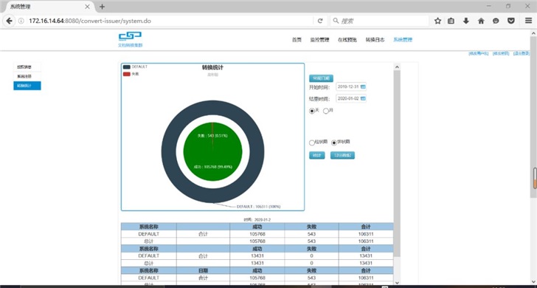The height and width of the screenshot is (288, 537).
Task: Open the 转换日志 navigation item
Action: pos(375,40)
